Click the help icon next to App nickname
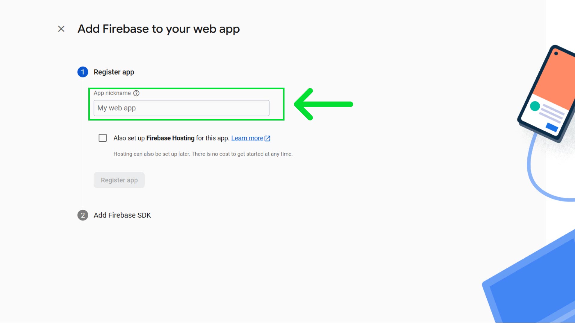 click(x=137, y=93)
